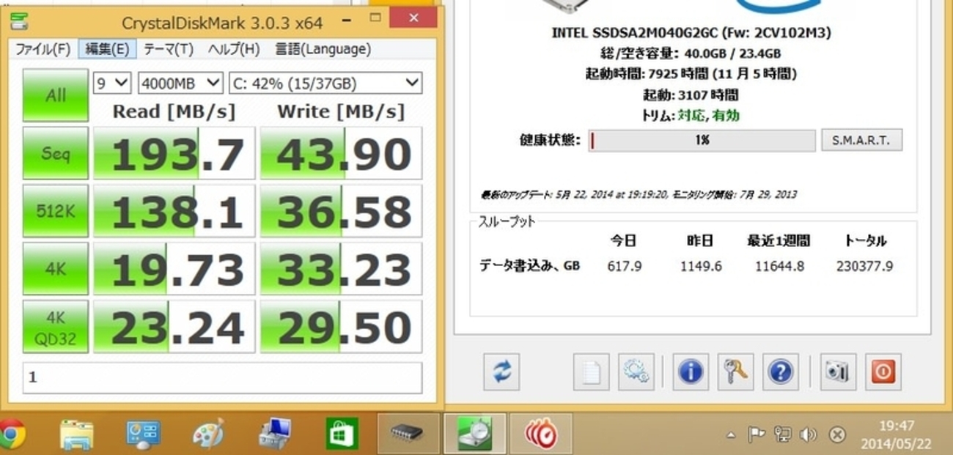Switch to the SSD chip taskbar app

pos(408,434)
